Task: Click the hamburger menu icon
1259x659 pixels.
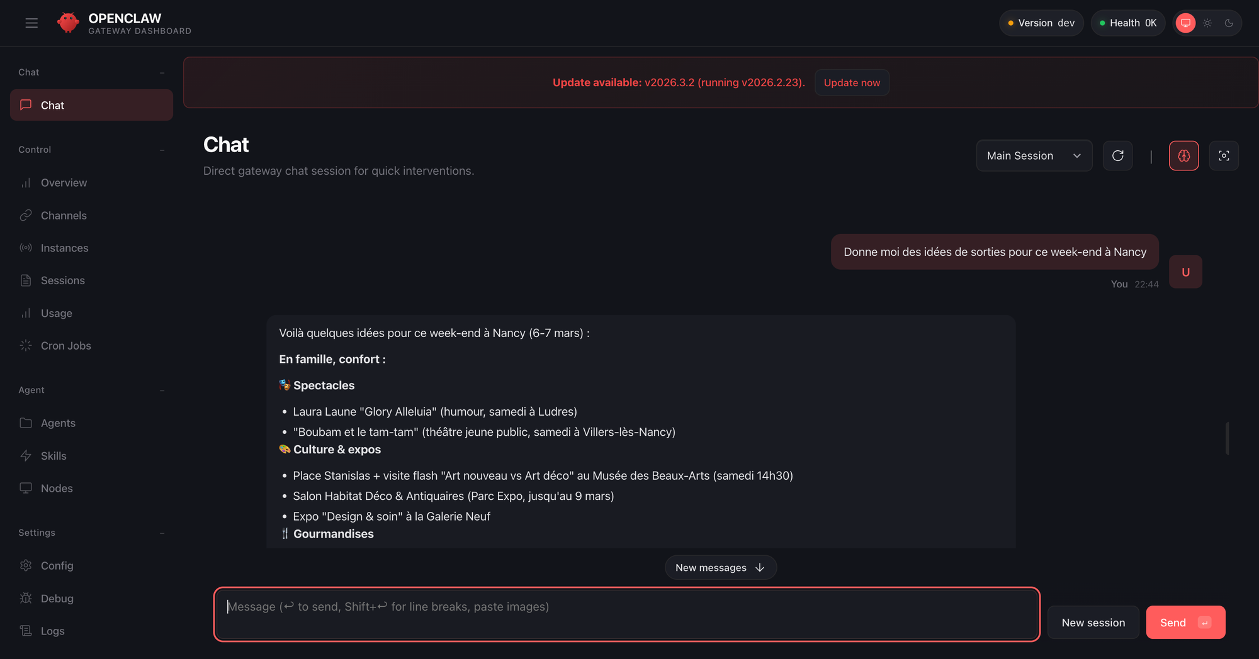Action: point(31,23)
